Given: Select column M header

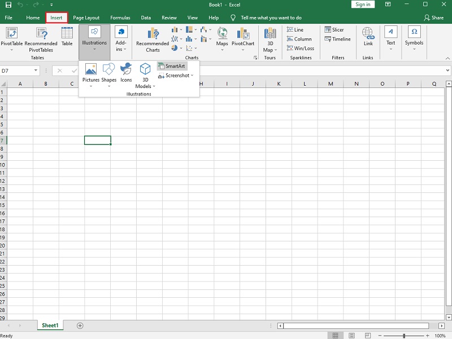Looking at the screenshot, I should point(331,83).
